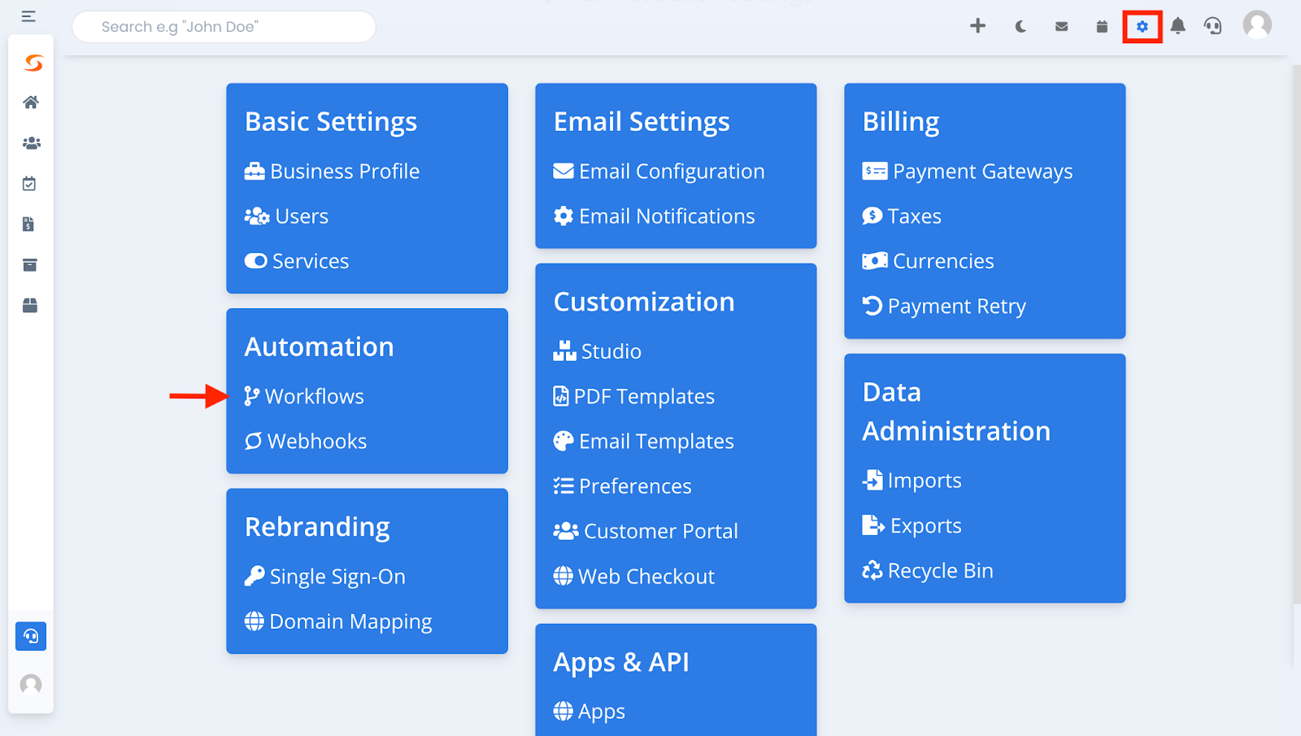Select the blue support chat toggle in sidebar
1301x736 pixels.
coord(31,636)
